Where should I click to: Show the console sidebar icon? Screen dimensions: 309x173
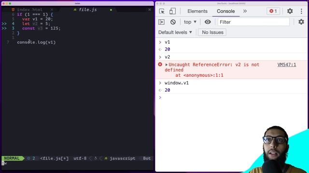[161, 22]
